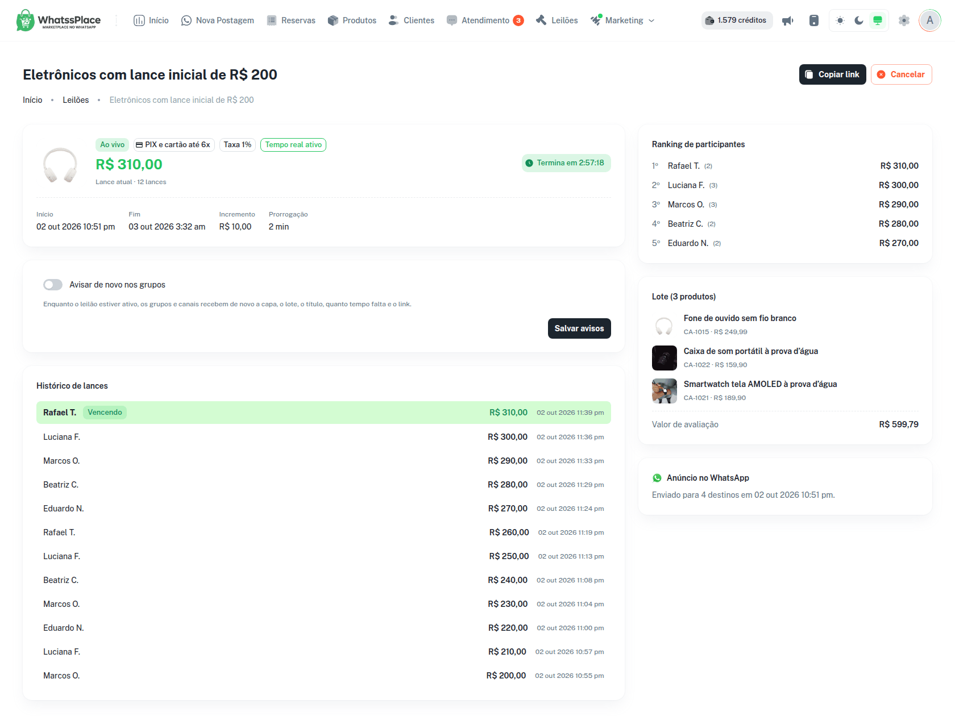Open the mobile device icon in header
This screenshot has width=955, height=716.
point(814,20)
